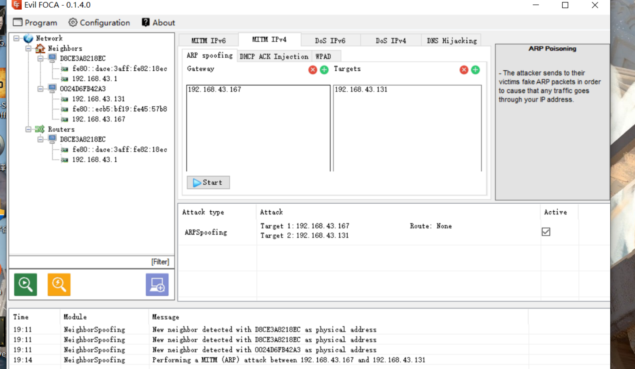Collapse the Neighbors tree node

tap(28, 48)
